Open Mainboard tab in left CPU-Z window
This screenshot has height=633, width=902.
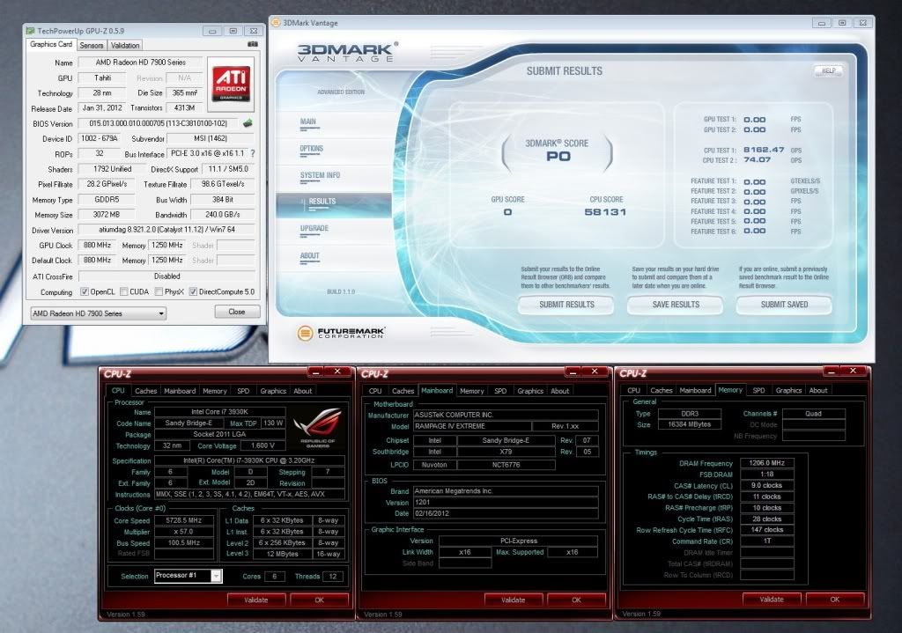coord(180,391)
